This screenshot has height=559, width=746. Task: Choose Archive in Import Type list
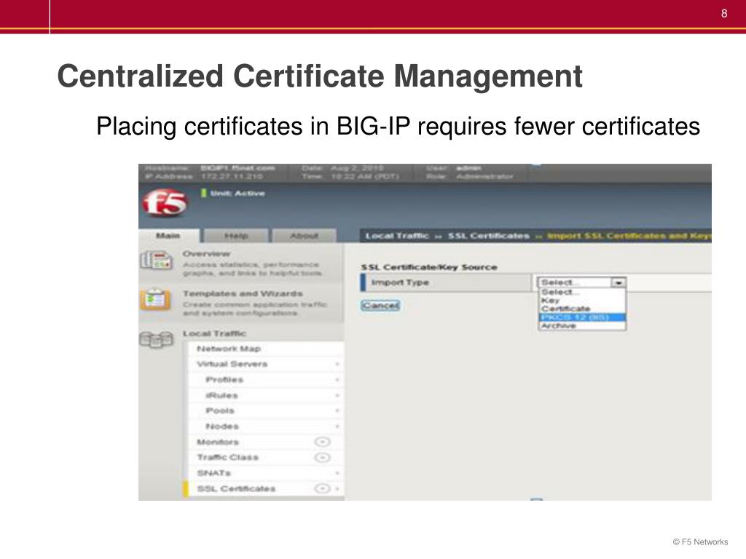582,325
